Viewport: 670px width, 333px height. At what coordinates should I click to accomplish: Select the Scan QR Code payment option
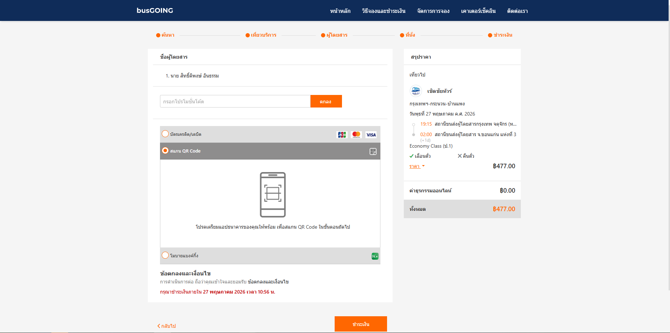click(x=165, y=151)
